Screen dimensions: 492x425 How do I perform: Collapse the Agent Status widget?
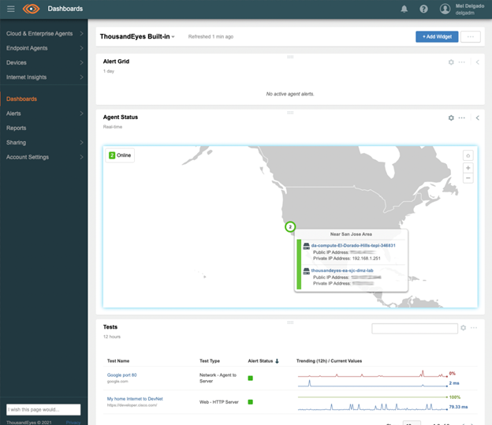pos(477,117)
